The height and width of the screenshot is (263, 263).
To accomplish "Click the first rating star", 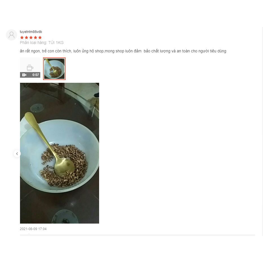I will (x=22, y=37).
